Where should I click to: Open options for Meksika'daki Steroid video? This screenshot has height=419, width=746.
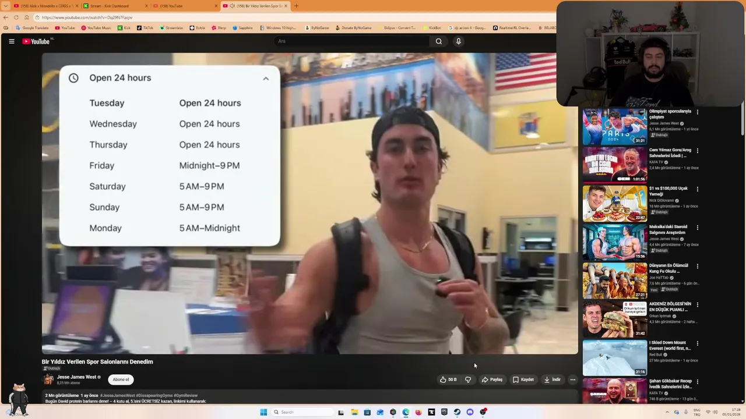698,228
